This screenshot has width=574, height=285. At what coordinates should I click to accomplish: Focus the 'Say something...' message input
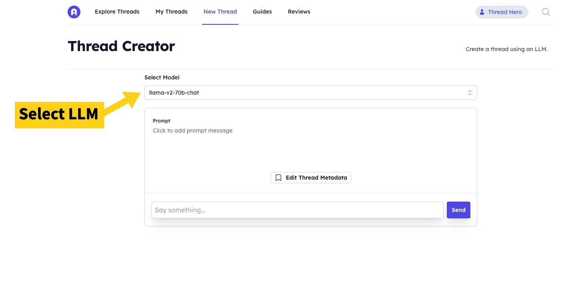(x=297, y=210)
